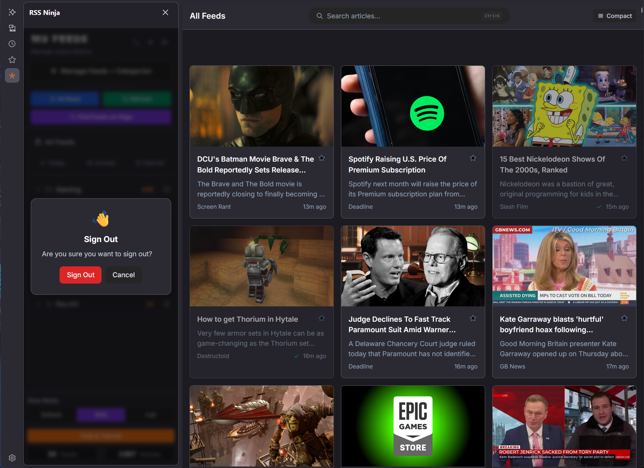Open the feeds collection icon in sidebar
Screen dimensions: 644x468
(12, 28)
